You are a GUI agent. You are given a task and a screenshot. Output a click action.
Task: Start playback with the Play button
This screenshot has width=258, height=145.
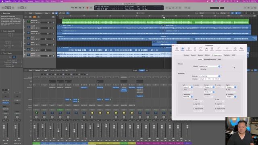83,8
